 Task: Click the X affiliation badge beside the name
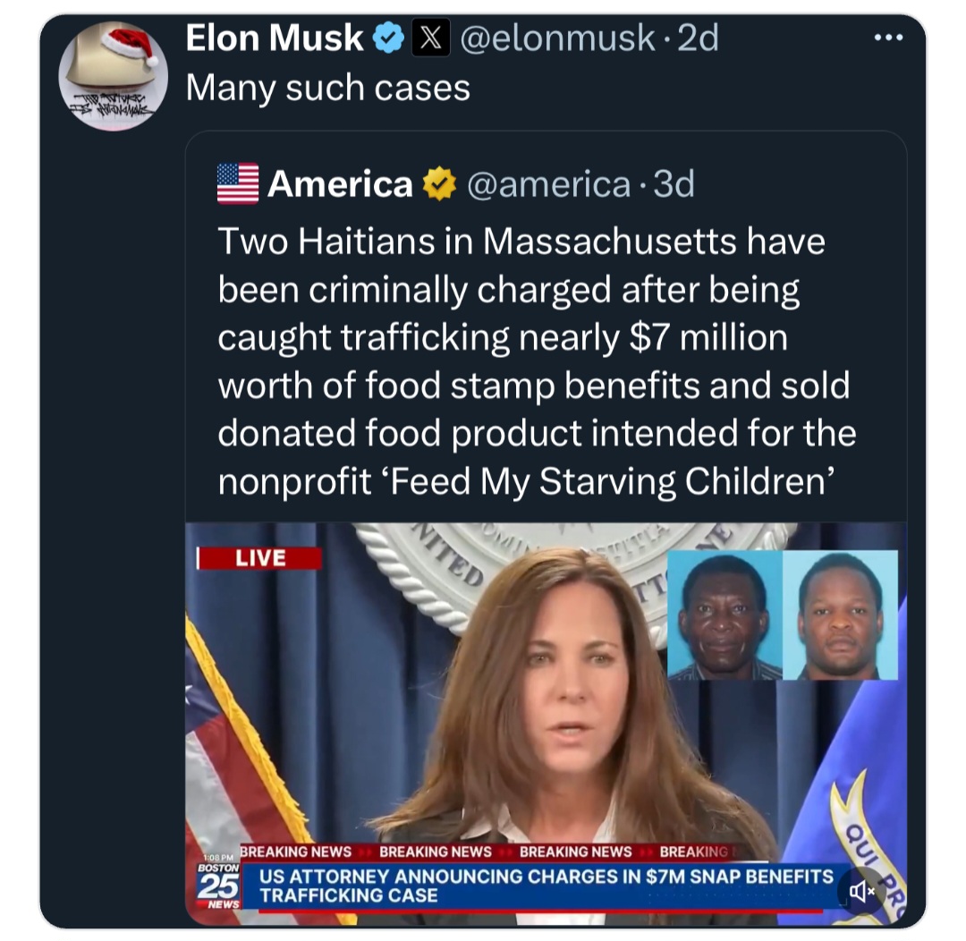430,38
